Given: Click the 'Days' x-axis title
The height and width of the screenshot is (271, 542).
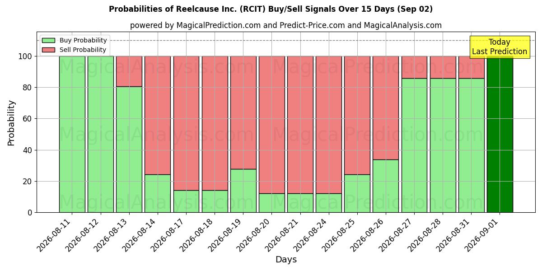Looking at the screenshot, I should (286, 260).
